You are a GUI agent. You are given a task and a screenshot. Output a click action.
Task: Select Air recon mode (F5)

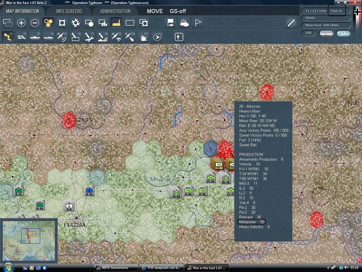62,37
